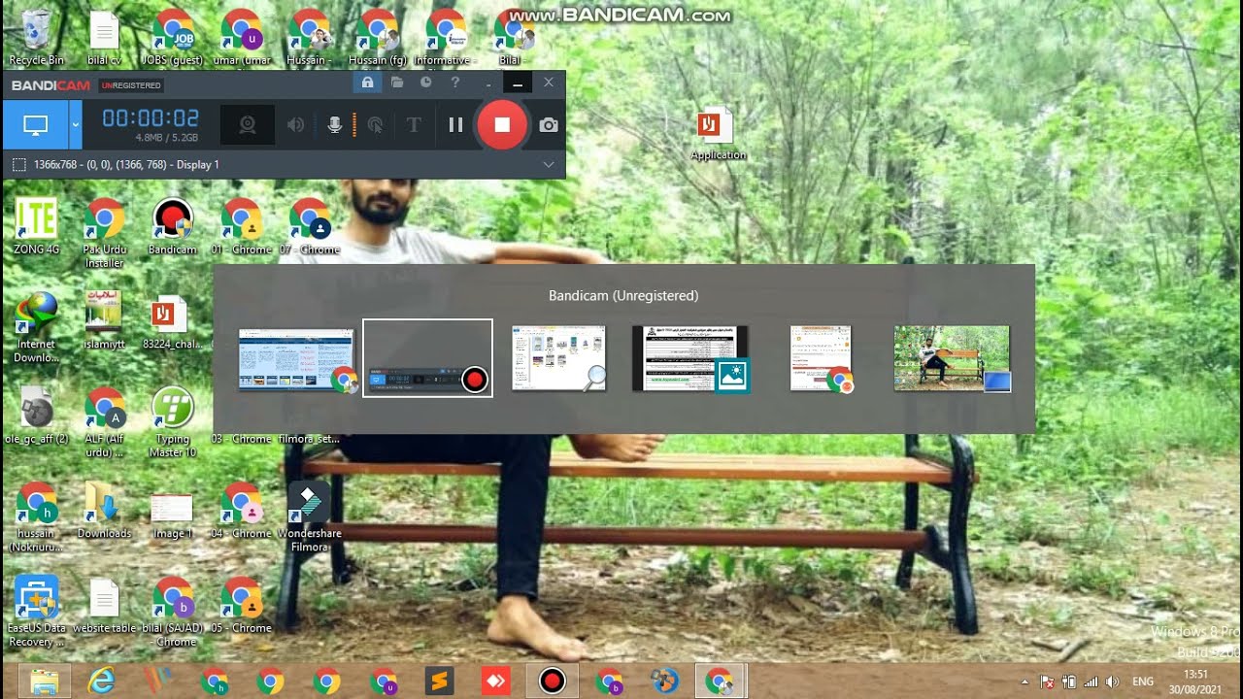Open Internet Explorer from taskbar
Image resolution: width=1243 pixels, height=699 pixels.
[x=101, y=682]
